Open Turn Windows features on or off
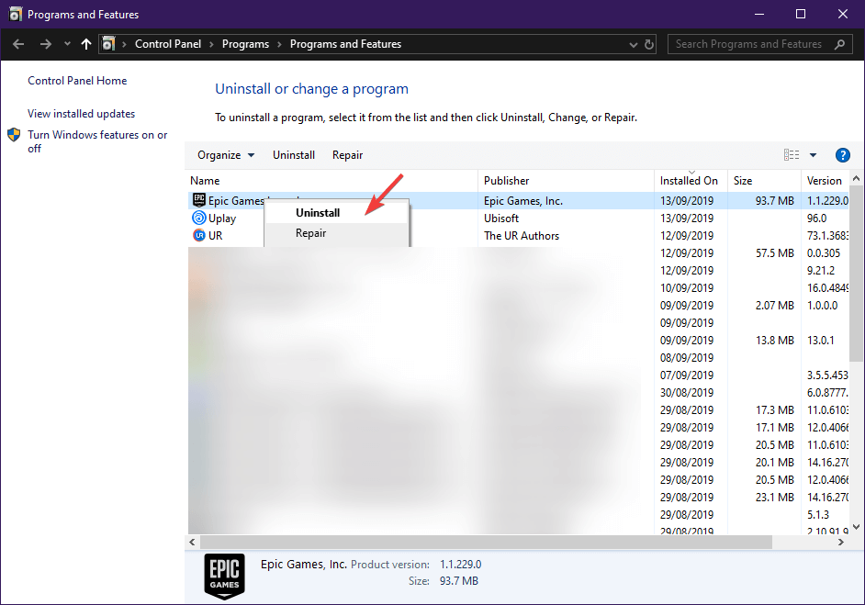The width and height of the screenshot is (865, 605). (97, 141)
